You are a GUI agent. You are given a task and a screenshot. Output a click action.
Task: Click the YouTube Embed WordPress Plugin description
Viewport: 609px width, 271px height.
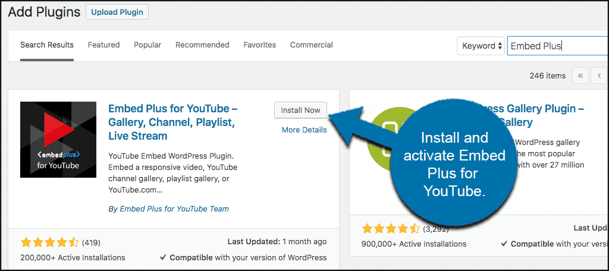[173, 173]
